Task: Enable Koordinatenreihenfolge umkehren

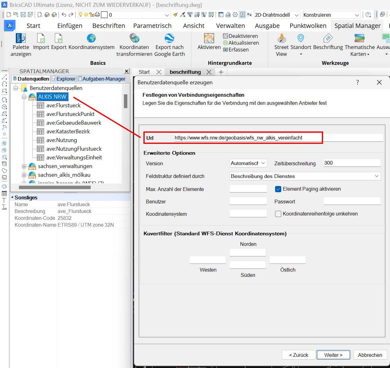Action: 278,214
